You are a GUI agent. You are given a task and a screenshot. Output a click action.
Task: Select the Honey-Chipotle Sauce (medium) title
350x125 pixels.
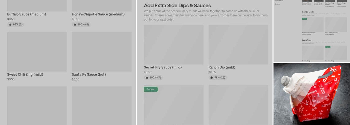(x=98, y=14)
